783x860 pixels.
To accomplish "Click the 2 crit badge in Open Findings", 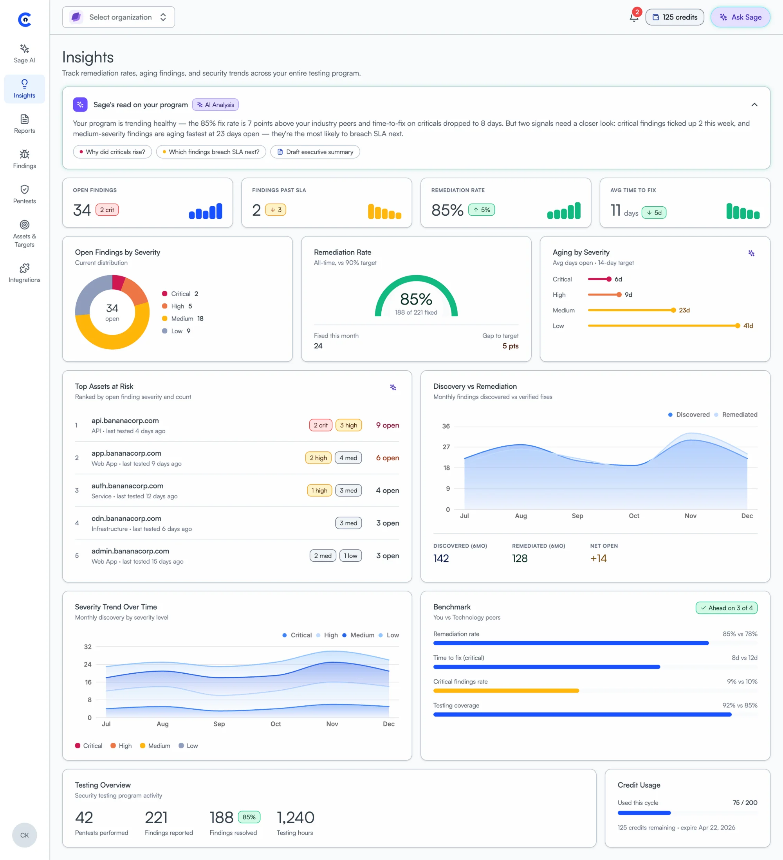I will coord(107,210).
